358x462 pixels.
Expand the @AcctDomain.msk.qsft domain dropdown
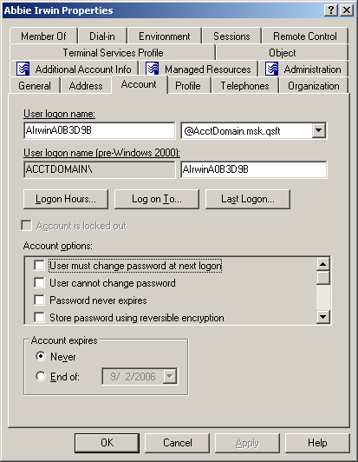[319, 130]
